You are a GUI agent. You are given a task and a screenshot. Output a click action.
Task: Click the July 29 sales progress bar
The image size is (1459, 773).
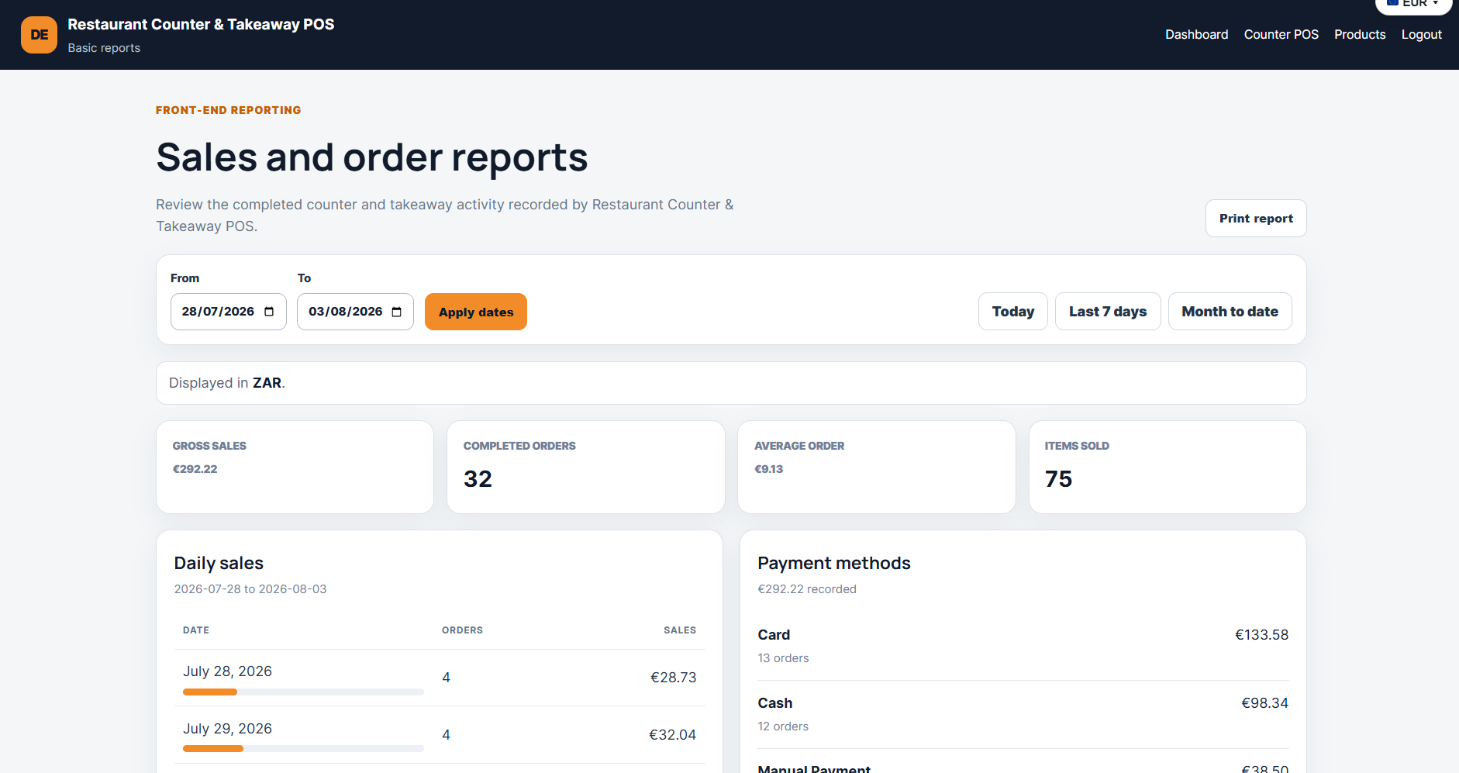click(x=303, y=749)
